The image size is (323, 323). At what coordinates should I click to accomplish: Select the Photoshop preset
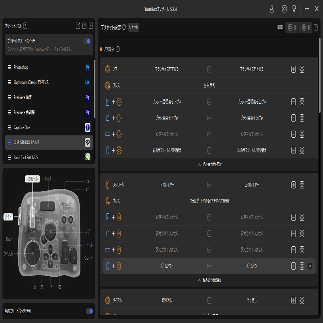tap(49, 67)
